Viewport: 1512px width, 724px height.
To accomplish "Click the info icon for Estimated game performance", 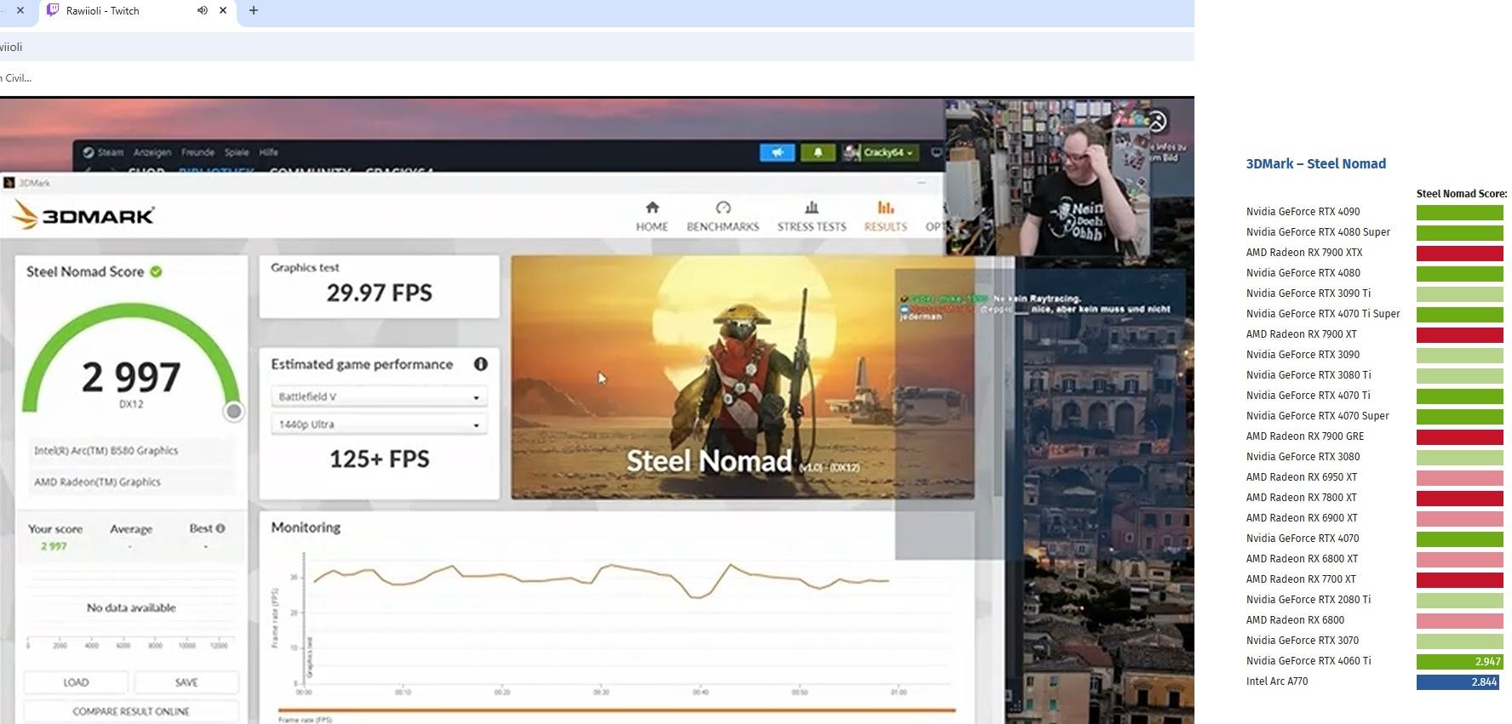I will 481,364.
